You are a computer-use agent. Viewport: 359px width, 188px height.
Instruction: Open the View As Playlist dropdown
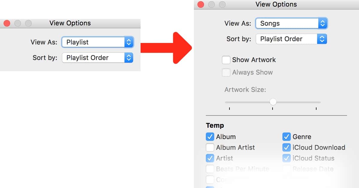pos(98,42)
